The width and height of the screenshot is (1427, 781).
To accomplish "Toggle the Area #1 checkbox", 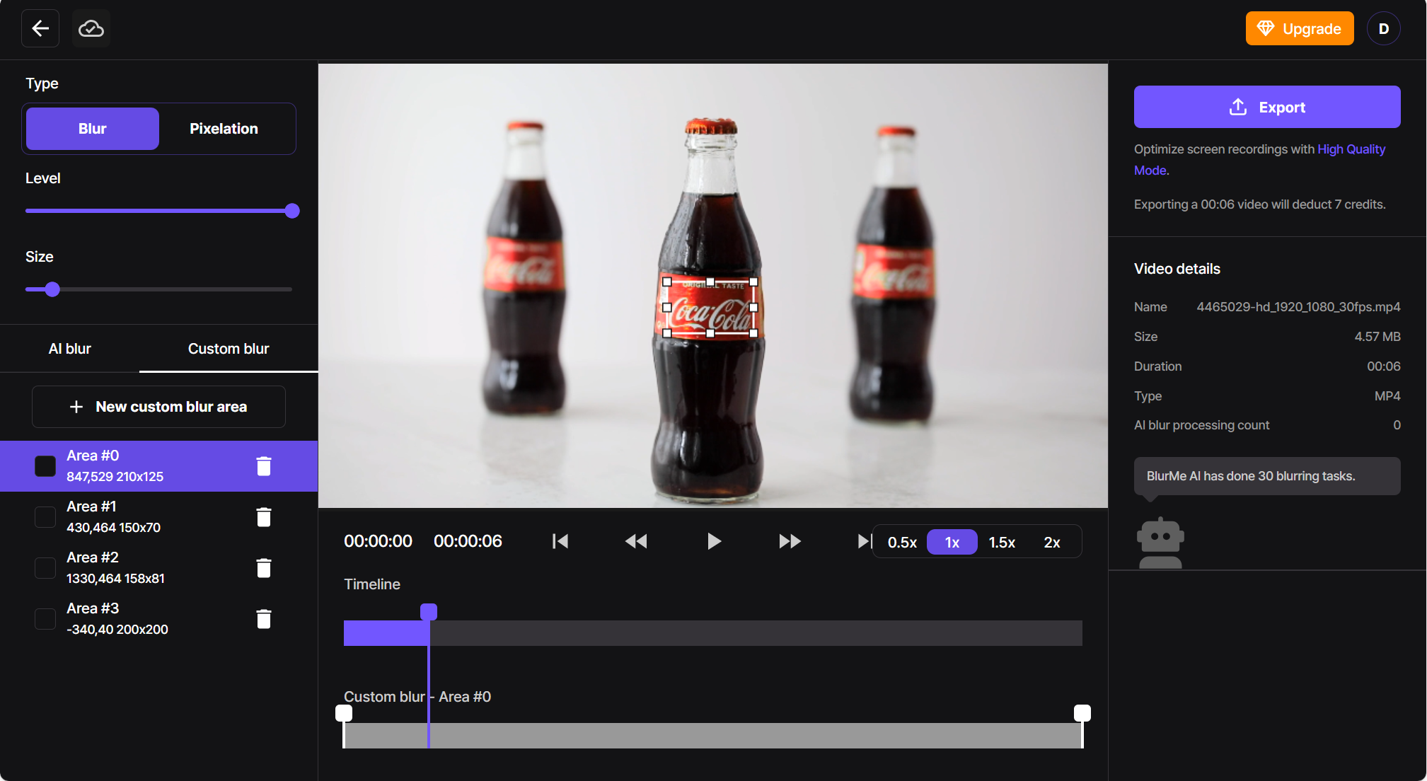I will pos(45,517).
